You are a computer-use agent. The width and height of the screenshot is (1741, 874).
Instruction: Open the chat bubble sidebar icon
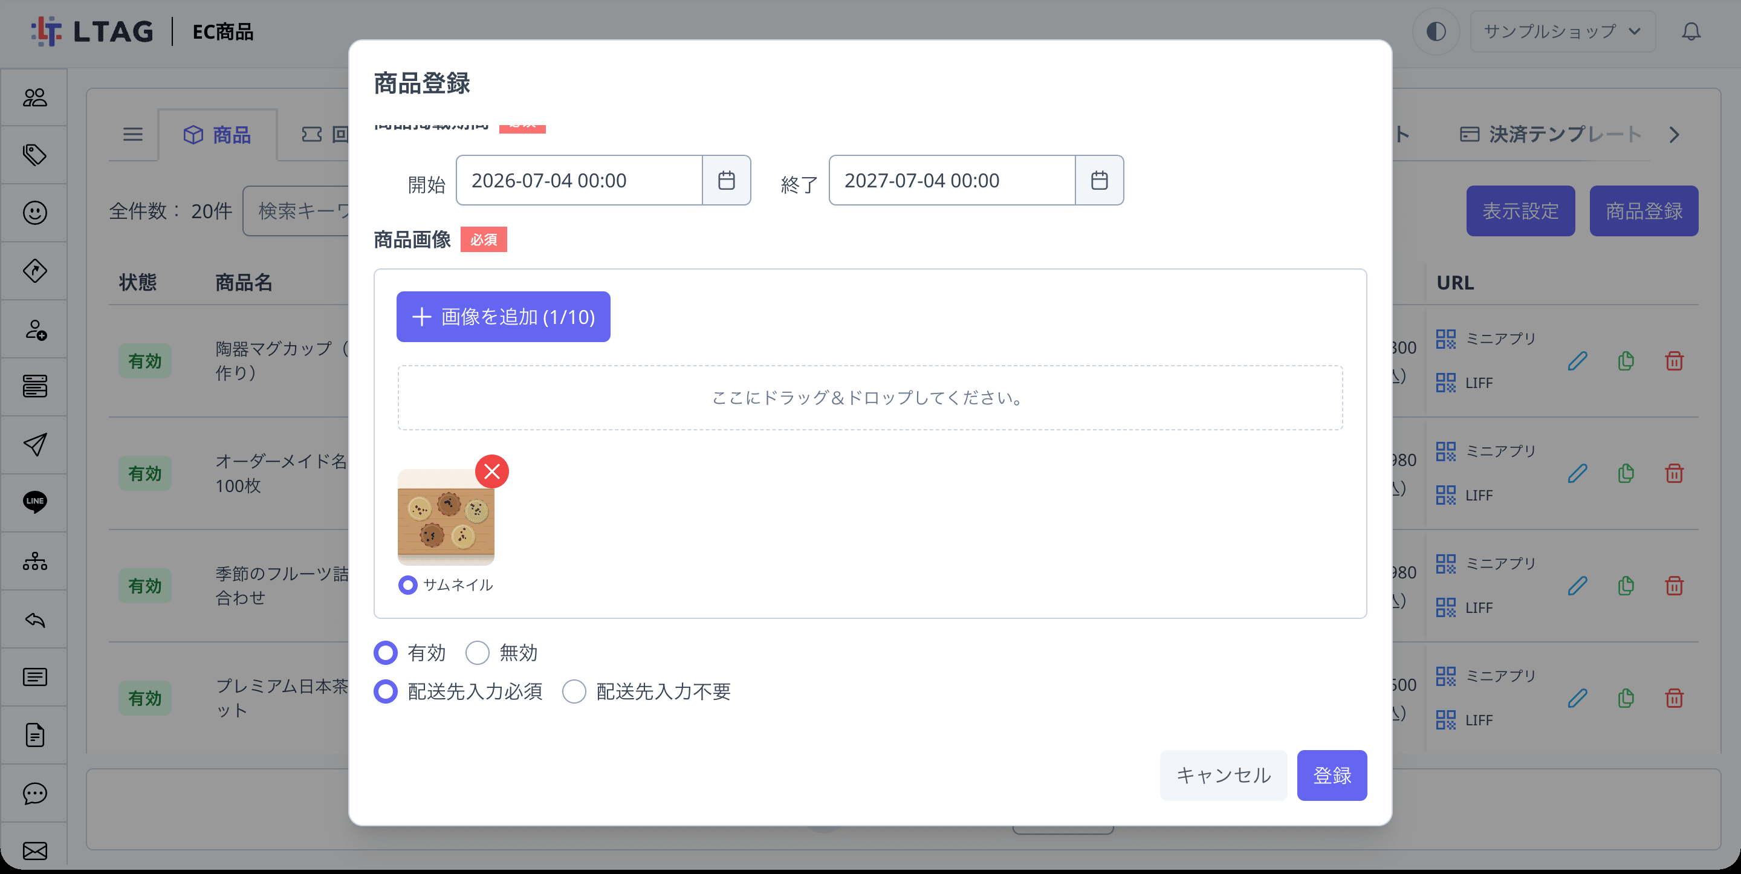34,793
